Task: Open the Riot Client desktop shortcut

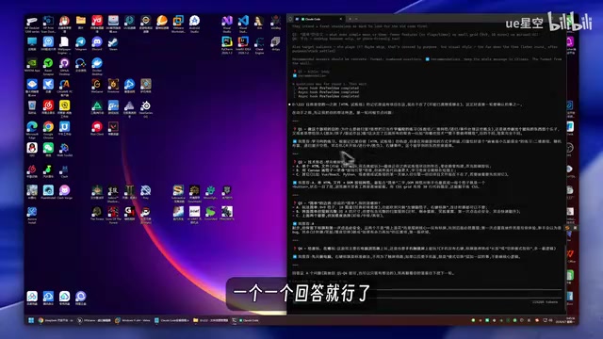Action: pyautogui.click(x=97, y=128)
